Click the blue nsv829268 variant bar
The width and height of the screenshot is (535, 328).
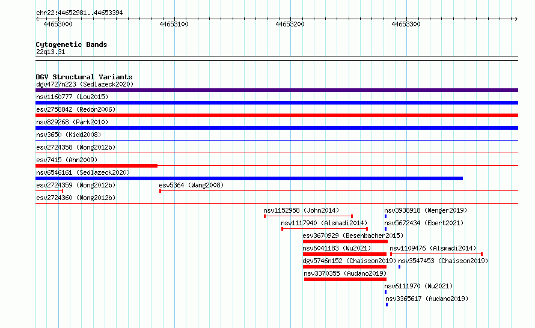click(x=277, y=128)
